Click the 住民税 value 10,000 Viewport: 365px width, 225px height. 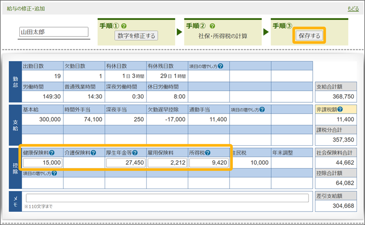(259, 163)
